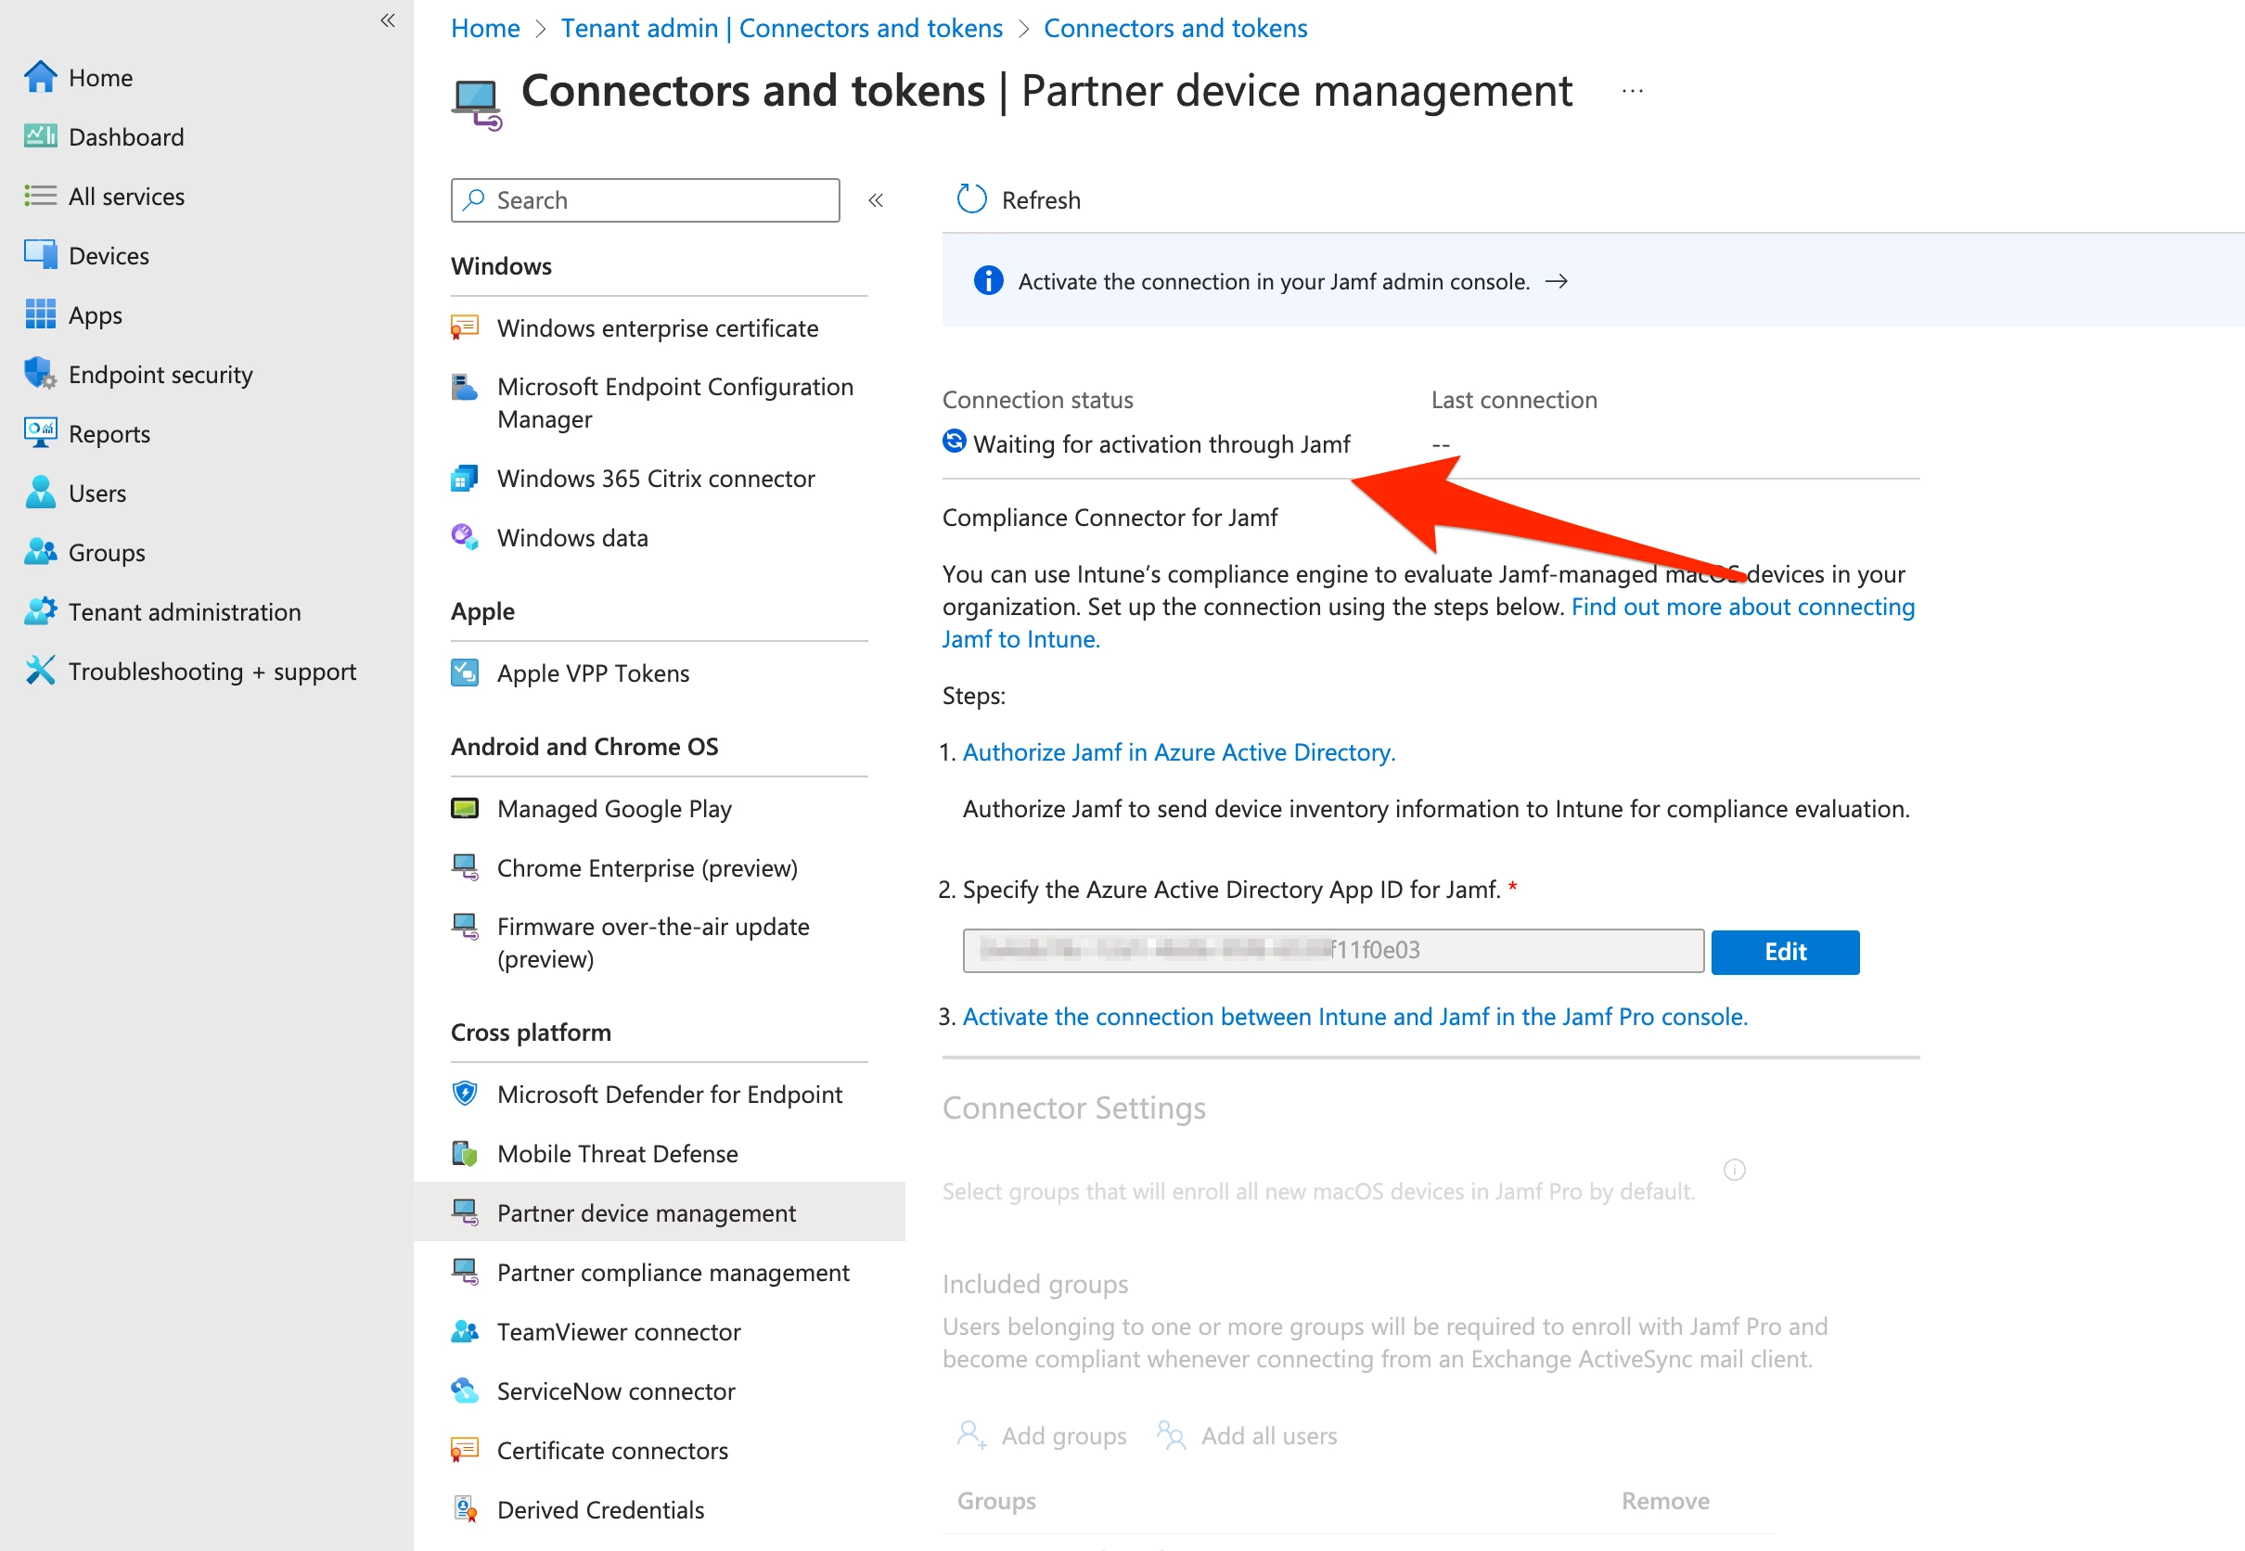Click the TeamViewer connector icon
Screen dimensions: 2245x1551
[x=465, y=1330]
